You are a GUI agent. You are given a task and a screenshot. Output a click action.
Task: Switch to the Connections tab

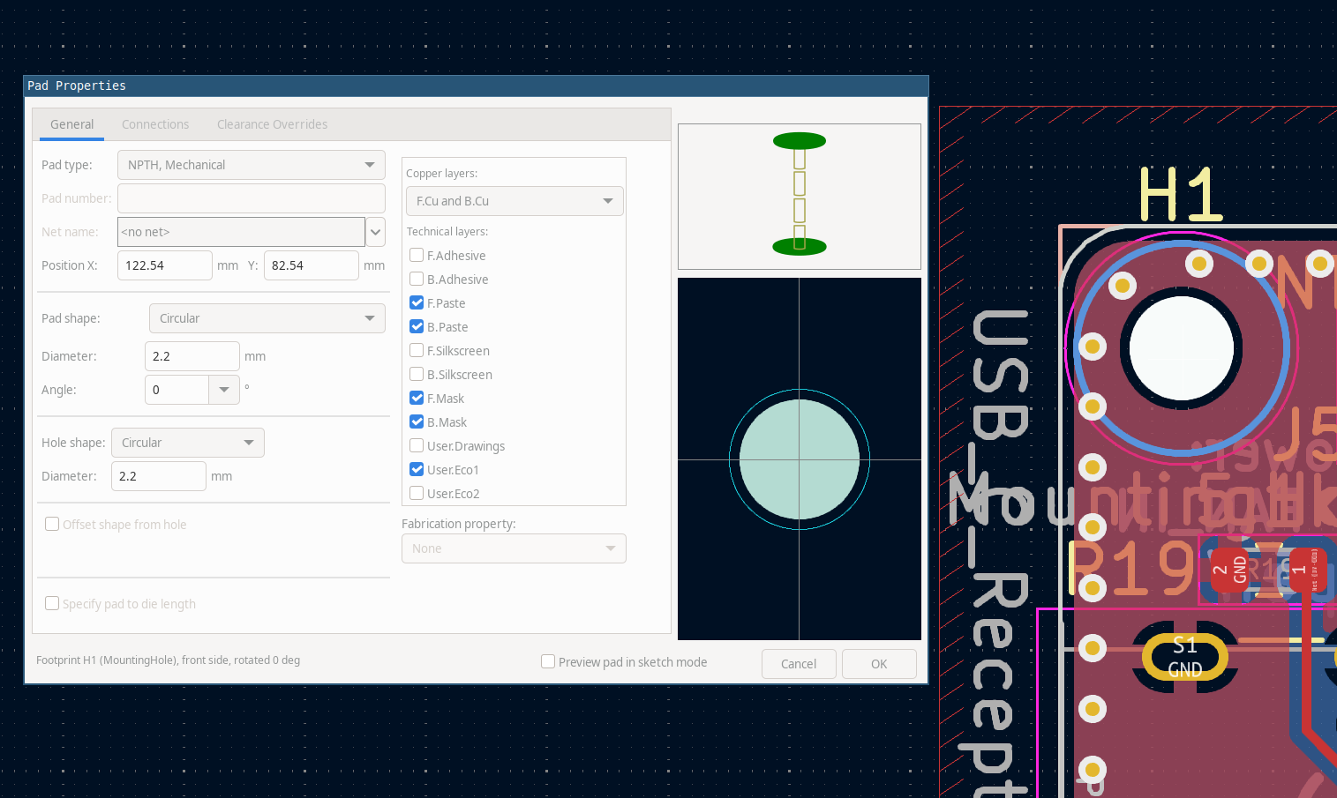pyautogui.click(x=155, y=123)
